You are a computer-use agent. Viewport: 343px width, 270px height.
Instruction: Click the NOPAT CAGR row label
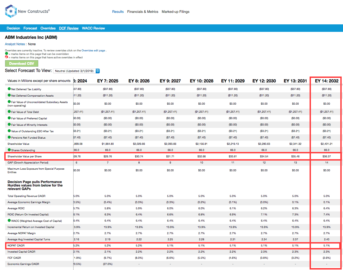tap(16, 246)
